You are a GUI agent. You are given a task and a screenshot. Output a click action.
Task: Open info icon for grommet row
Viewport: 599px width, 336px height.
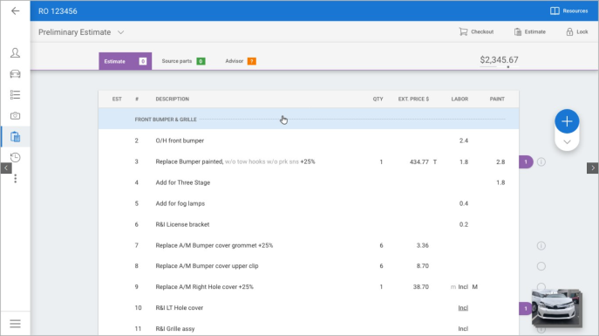coord(541,246)
